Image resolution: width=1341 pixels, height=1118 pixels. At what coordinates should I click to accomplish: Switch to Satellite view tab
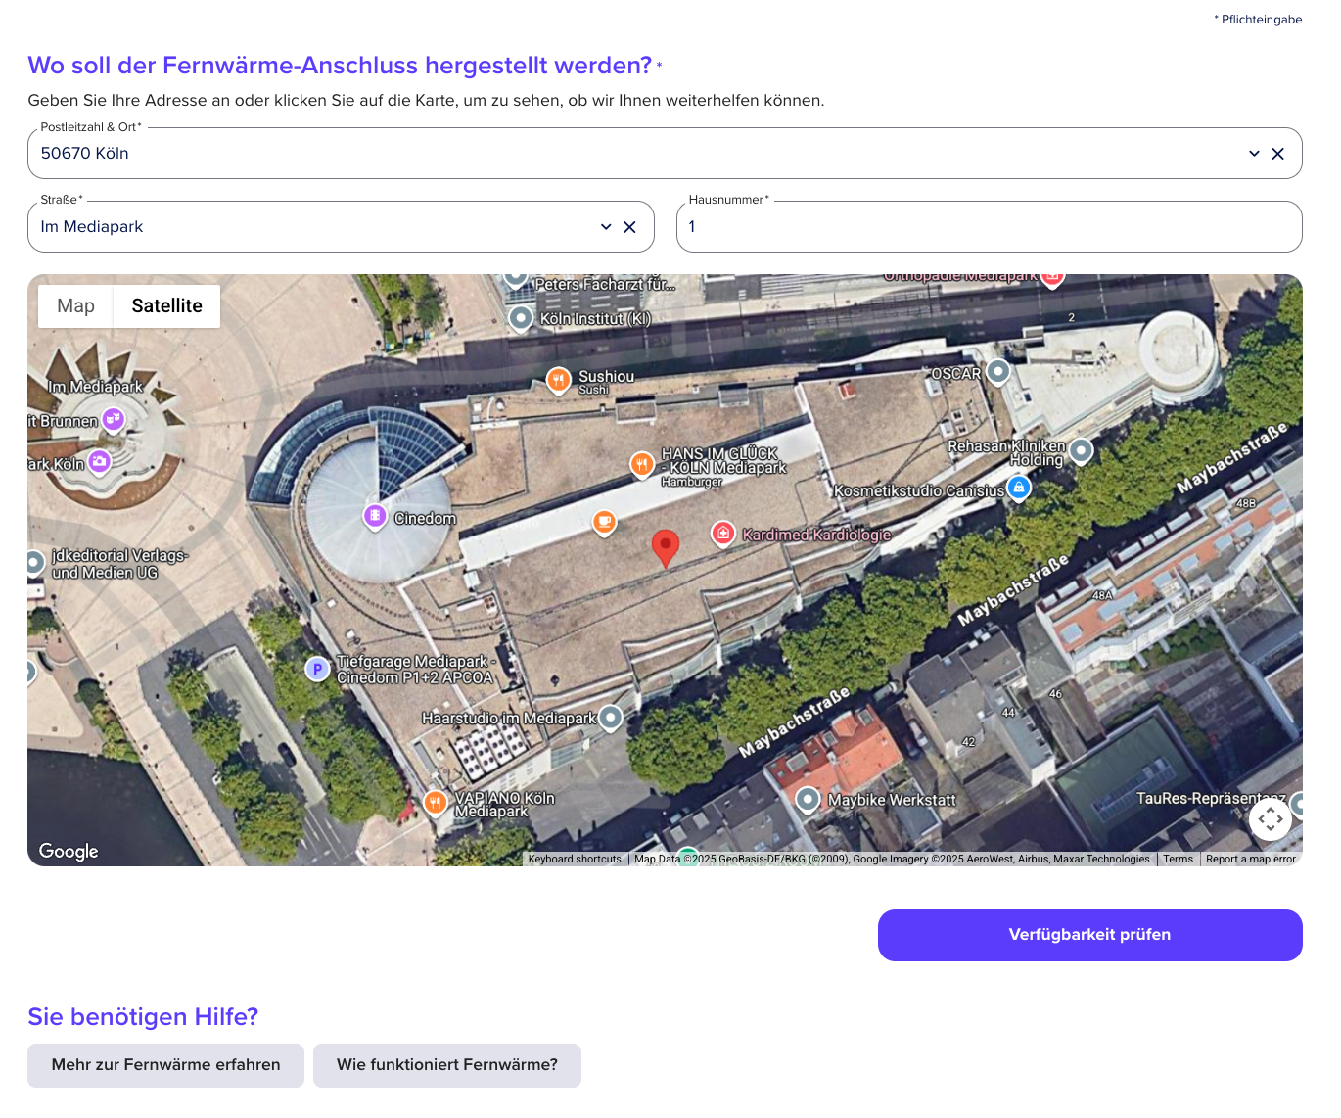[166, 306]
